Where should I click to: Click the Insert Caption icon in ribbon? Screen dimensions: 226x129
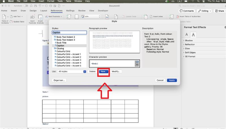pos(107,17)
